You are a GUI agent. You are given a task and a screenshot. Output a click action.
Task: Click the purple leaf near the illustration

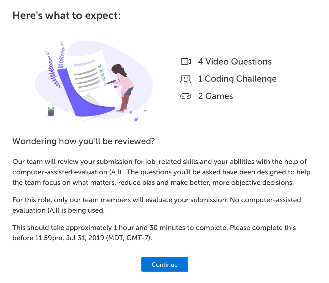coord(136,119)
